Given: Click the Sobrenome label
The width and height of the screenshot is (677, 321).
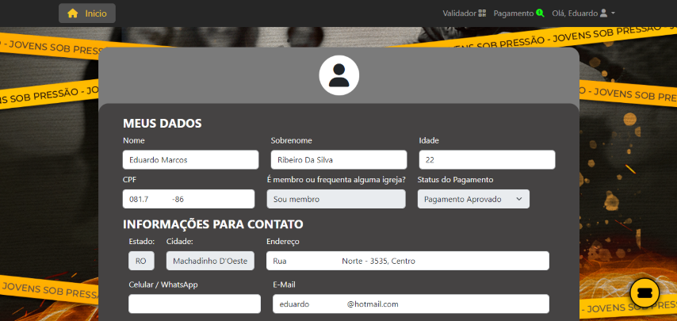Looking at the screenshot, I should click(x=292, y=140).
